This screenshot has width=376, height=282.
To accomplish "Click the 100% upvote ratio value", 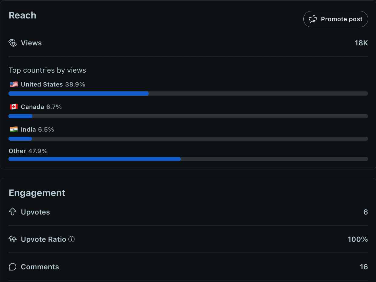I will point(358,239).
